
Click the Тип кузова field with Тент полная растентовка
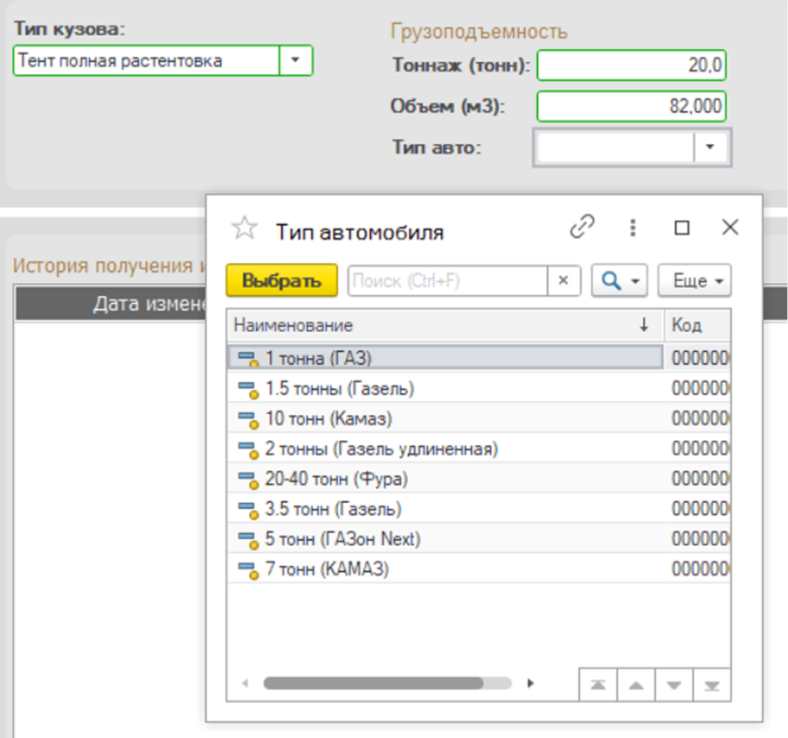(146, 60)
